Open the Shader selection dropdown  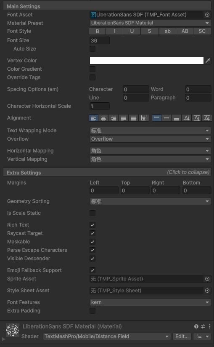click(x=107, y=336)
